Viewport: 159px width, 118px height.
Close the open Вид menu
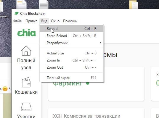tap(44, 21)
